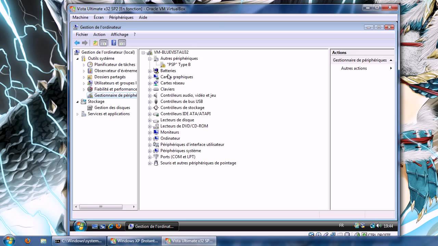Click the Batteries category icon
This screenshot has height=246, width=438.
click(156, 71)
